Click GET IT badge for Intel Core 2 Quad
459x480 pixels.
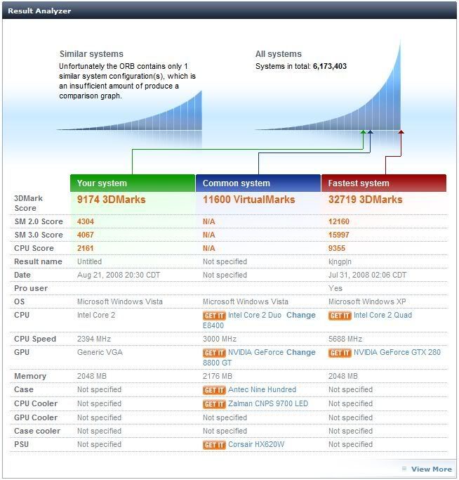pyautogui.click(x=340, y=316)
